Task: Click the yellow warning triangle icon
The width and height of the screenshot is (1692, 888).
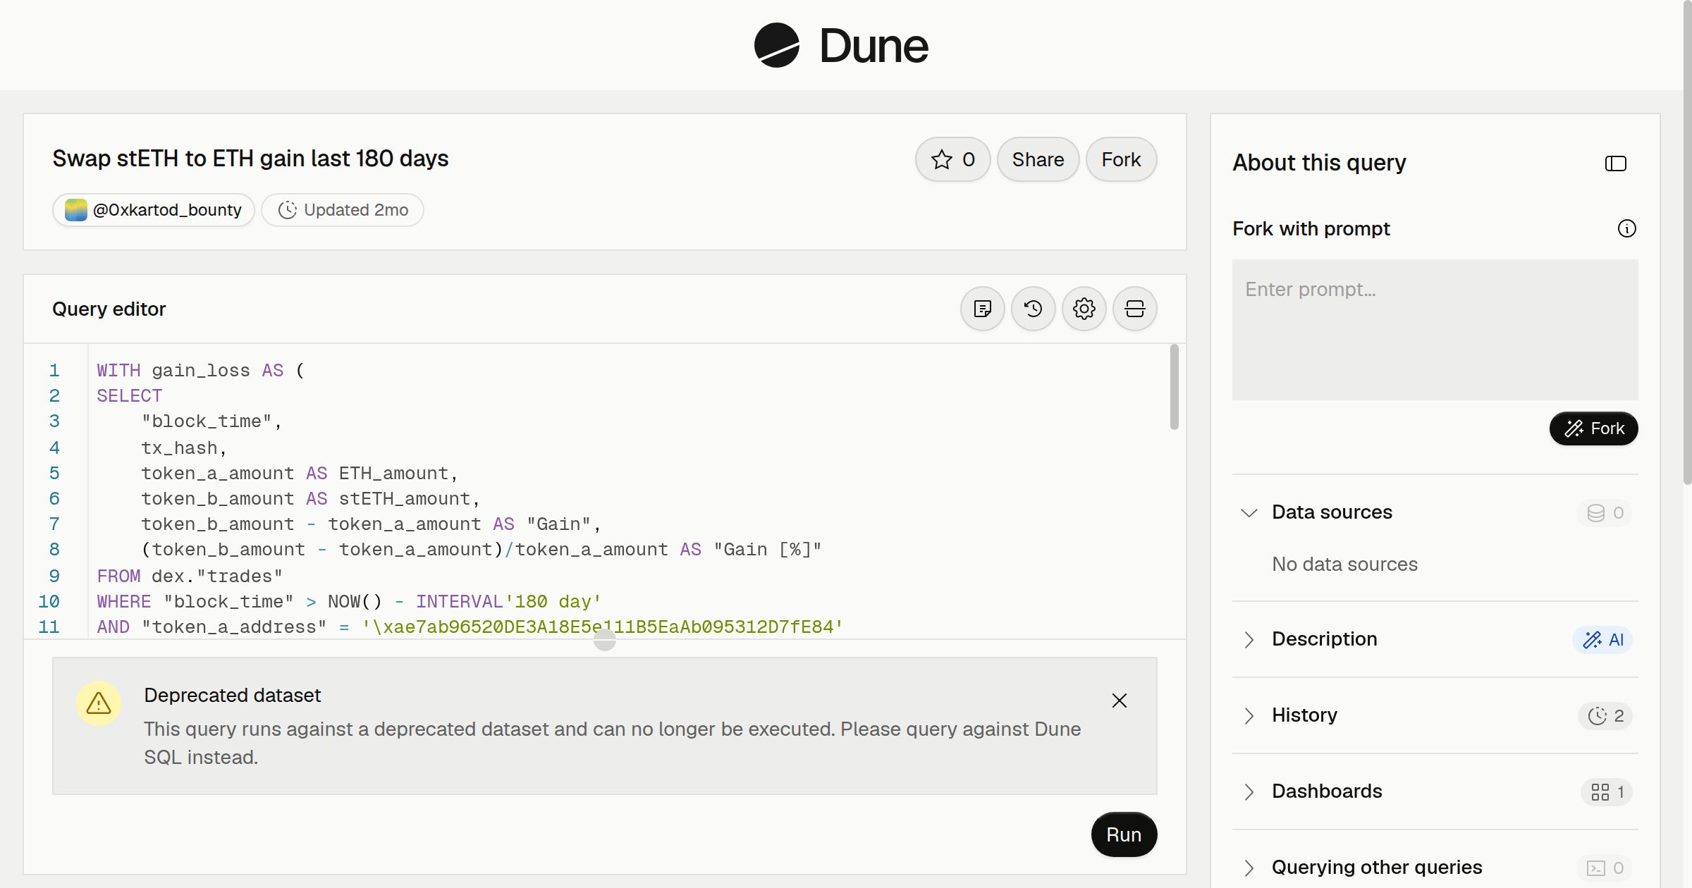Action: point(99,703)
